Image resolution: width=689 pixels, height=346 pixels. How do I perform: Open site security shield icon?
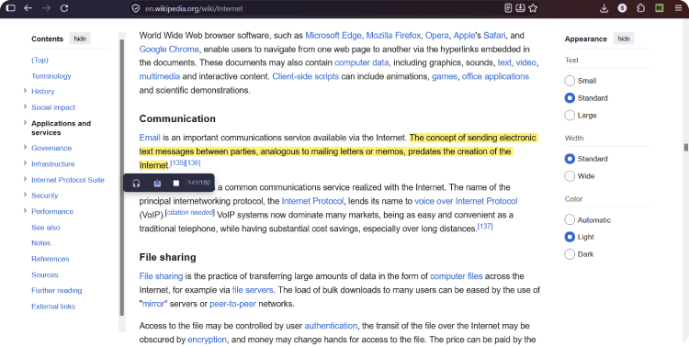tap(136, 8)
